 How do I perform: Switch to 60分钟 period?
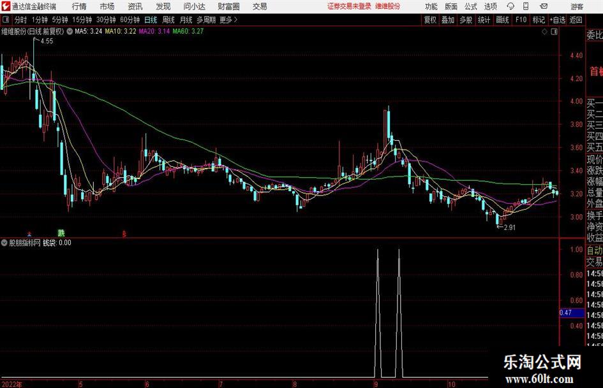pyautogui.click(x=130, y=20)
